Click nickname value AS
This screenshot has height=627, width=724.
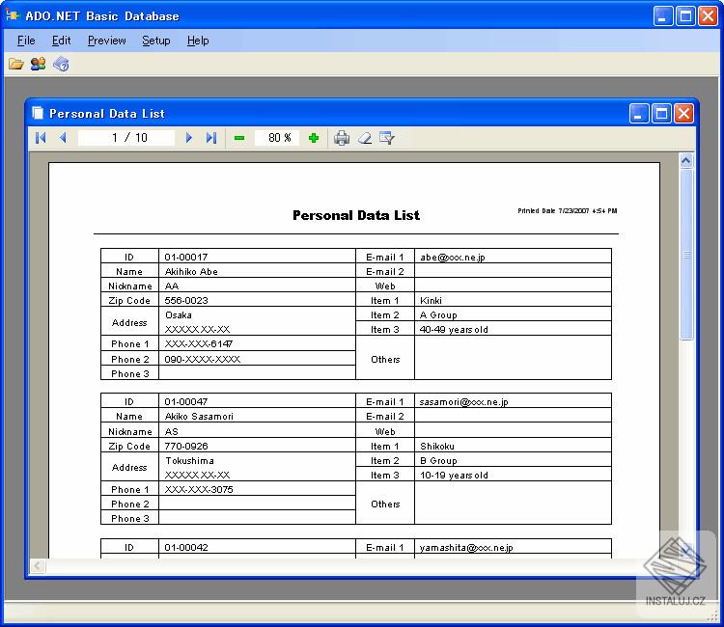click(x=171, y=431)
